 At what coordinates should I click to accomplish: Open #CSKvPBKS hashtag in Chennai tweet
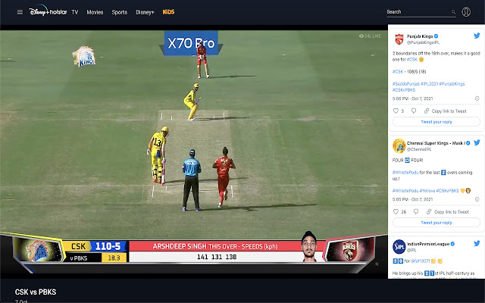pos(447,191)
